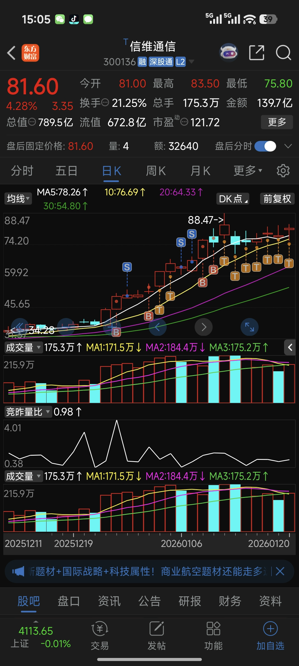Tap info icon next to 换手

[105, 103]
